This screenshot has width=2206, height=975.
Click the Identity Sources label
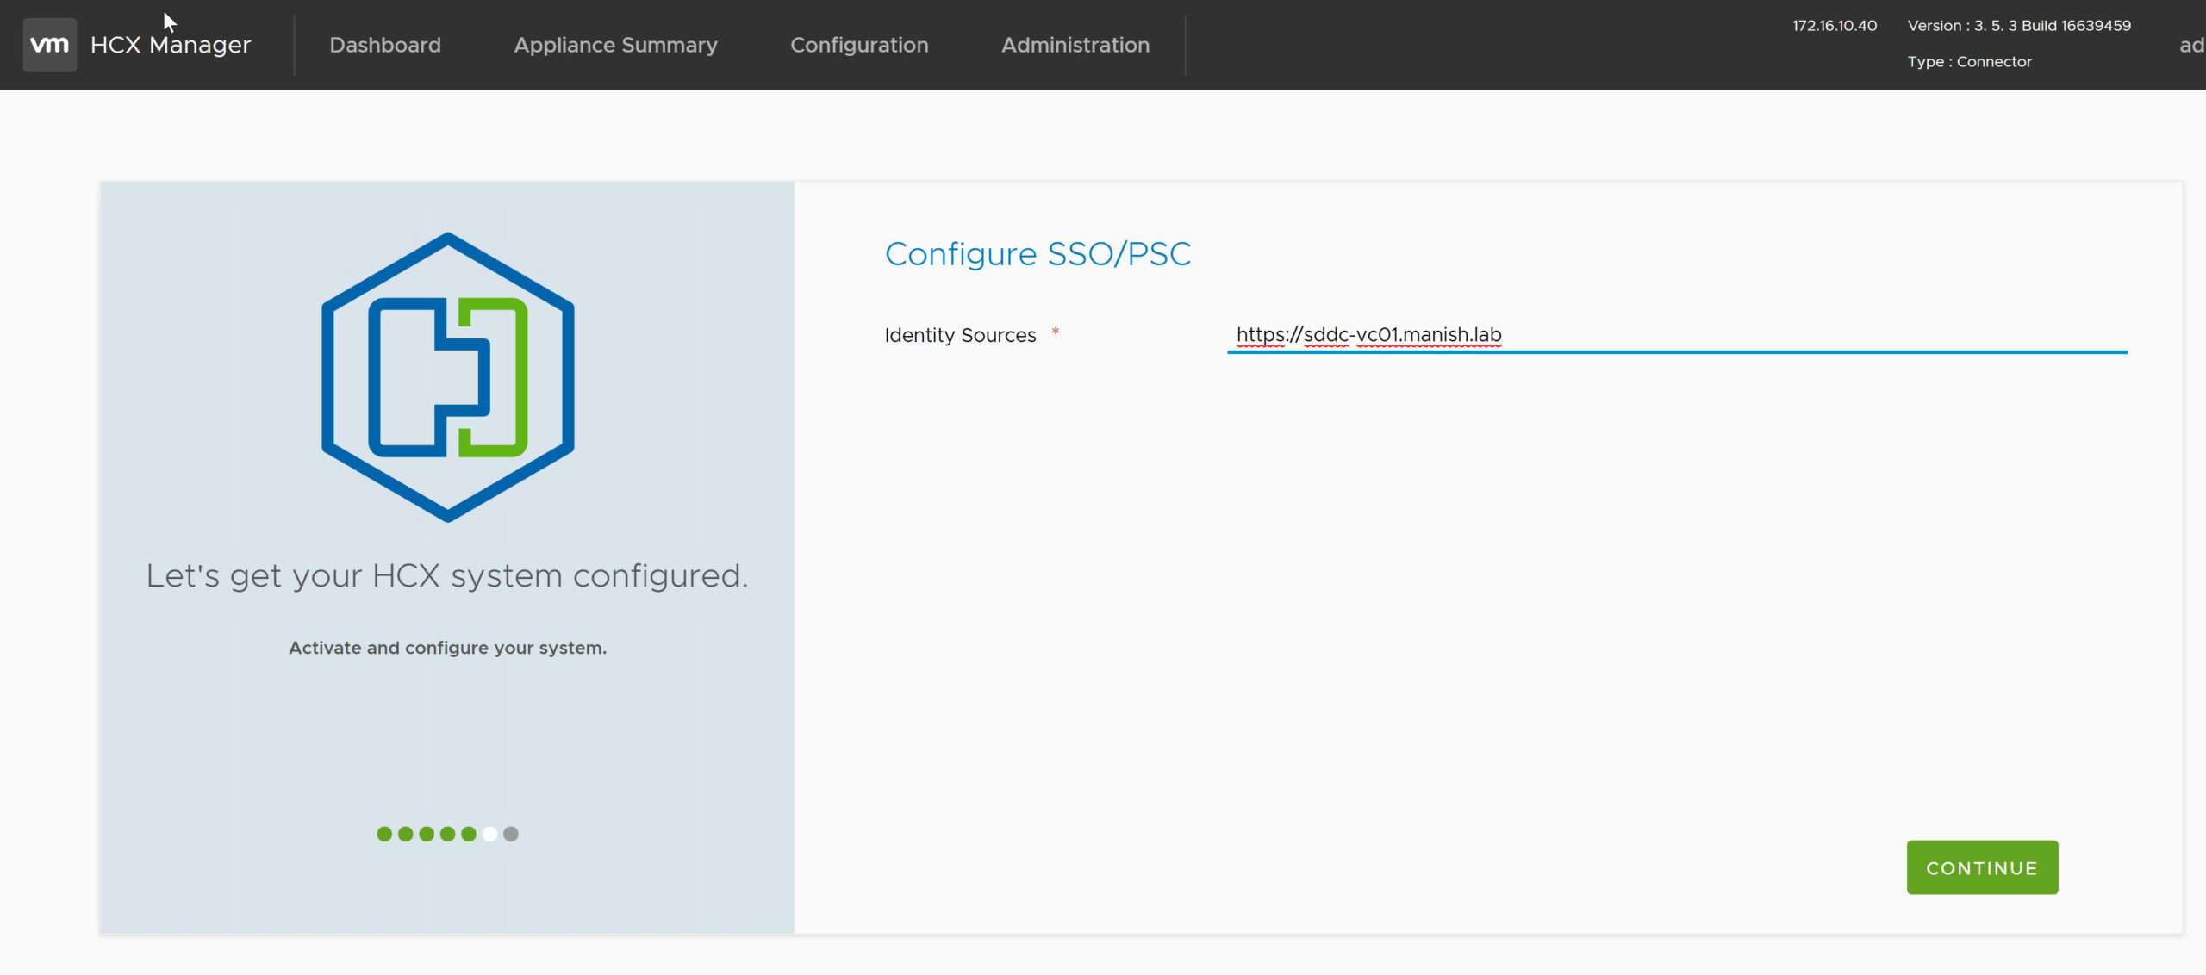[960, 335]
